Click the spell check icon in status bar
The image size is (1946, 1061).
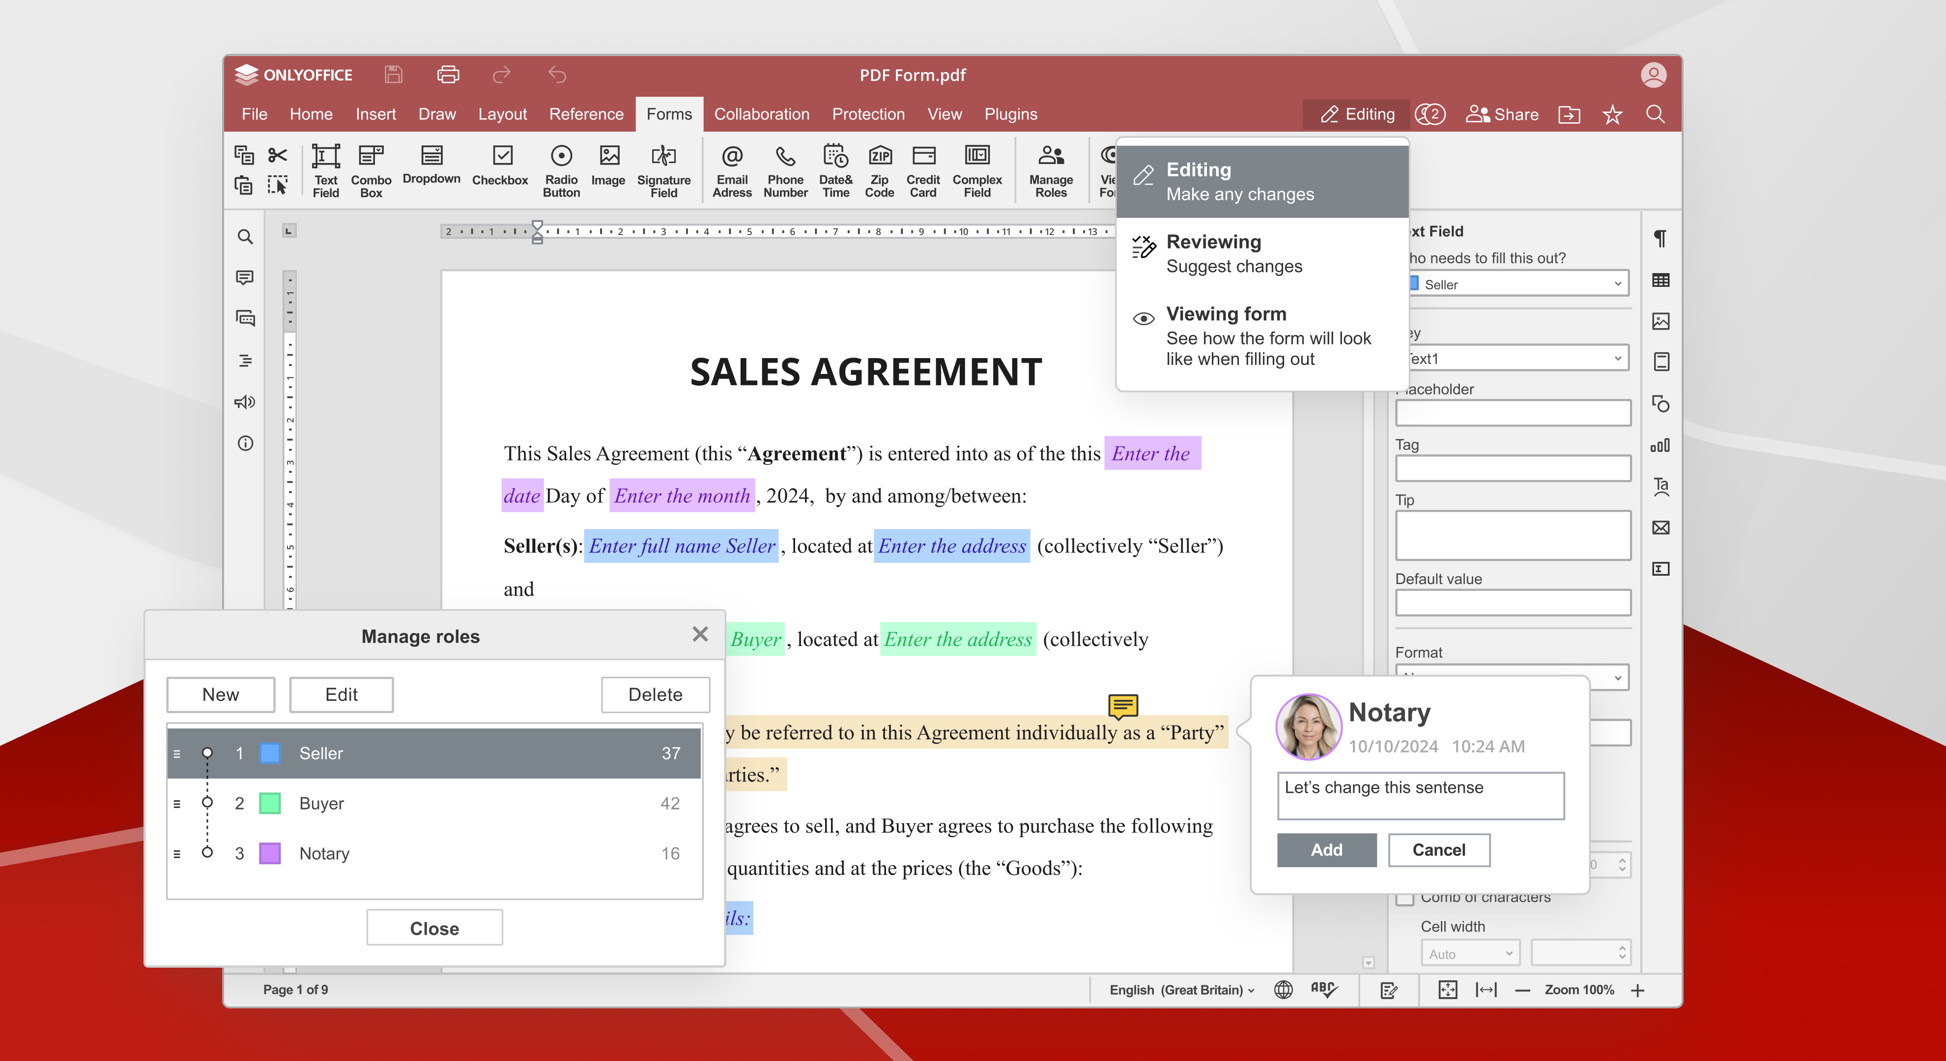(1323, 989)
